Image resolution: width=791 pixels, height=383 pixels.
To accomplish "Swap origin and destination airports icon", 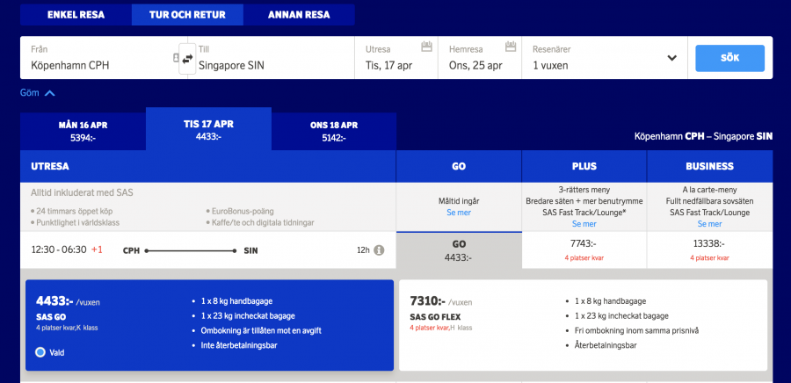I will 186,58.
